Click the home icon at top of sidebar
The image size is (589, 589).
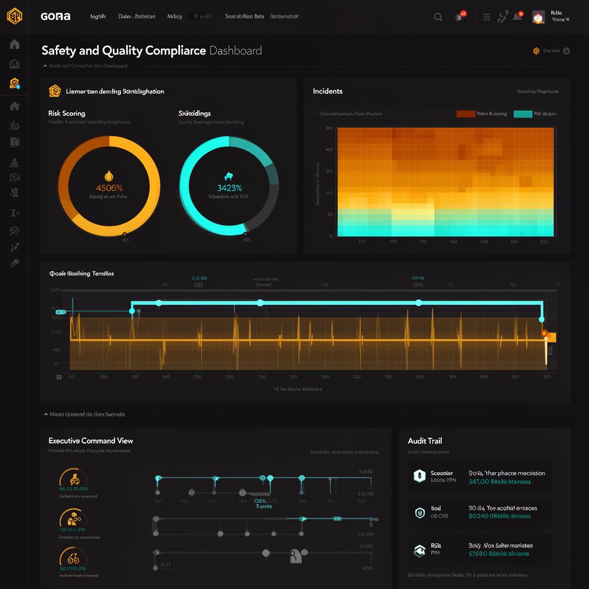(15, 44)
